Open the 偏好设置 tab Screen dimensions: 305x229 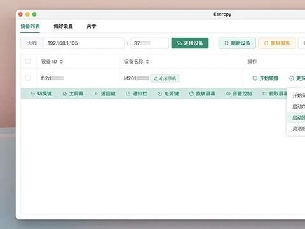[x=63, y=26]
